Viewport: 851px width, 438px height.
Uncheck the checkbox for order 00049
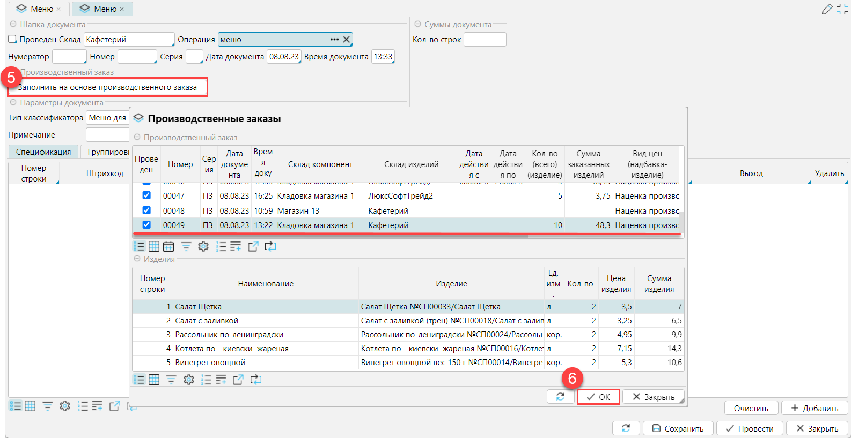[x=146, y=225]
